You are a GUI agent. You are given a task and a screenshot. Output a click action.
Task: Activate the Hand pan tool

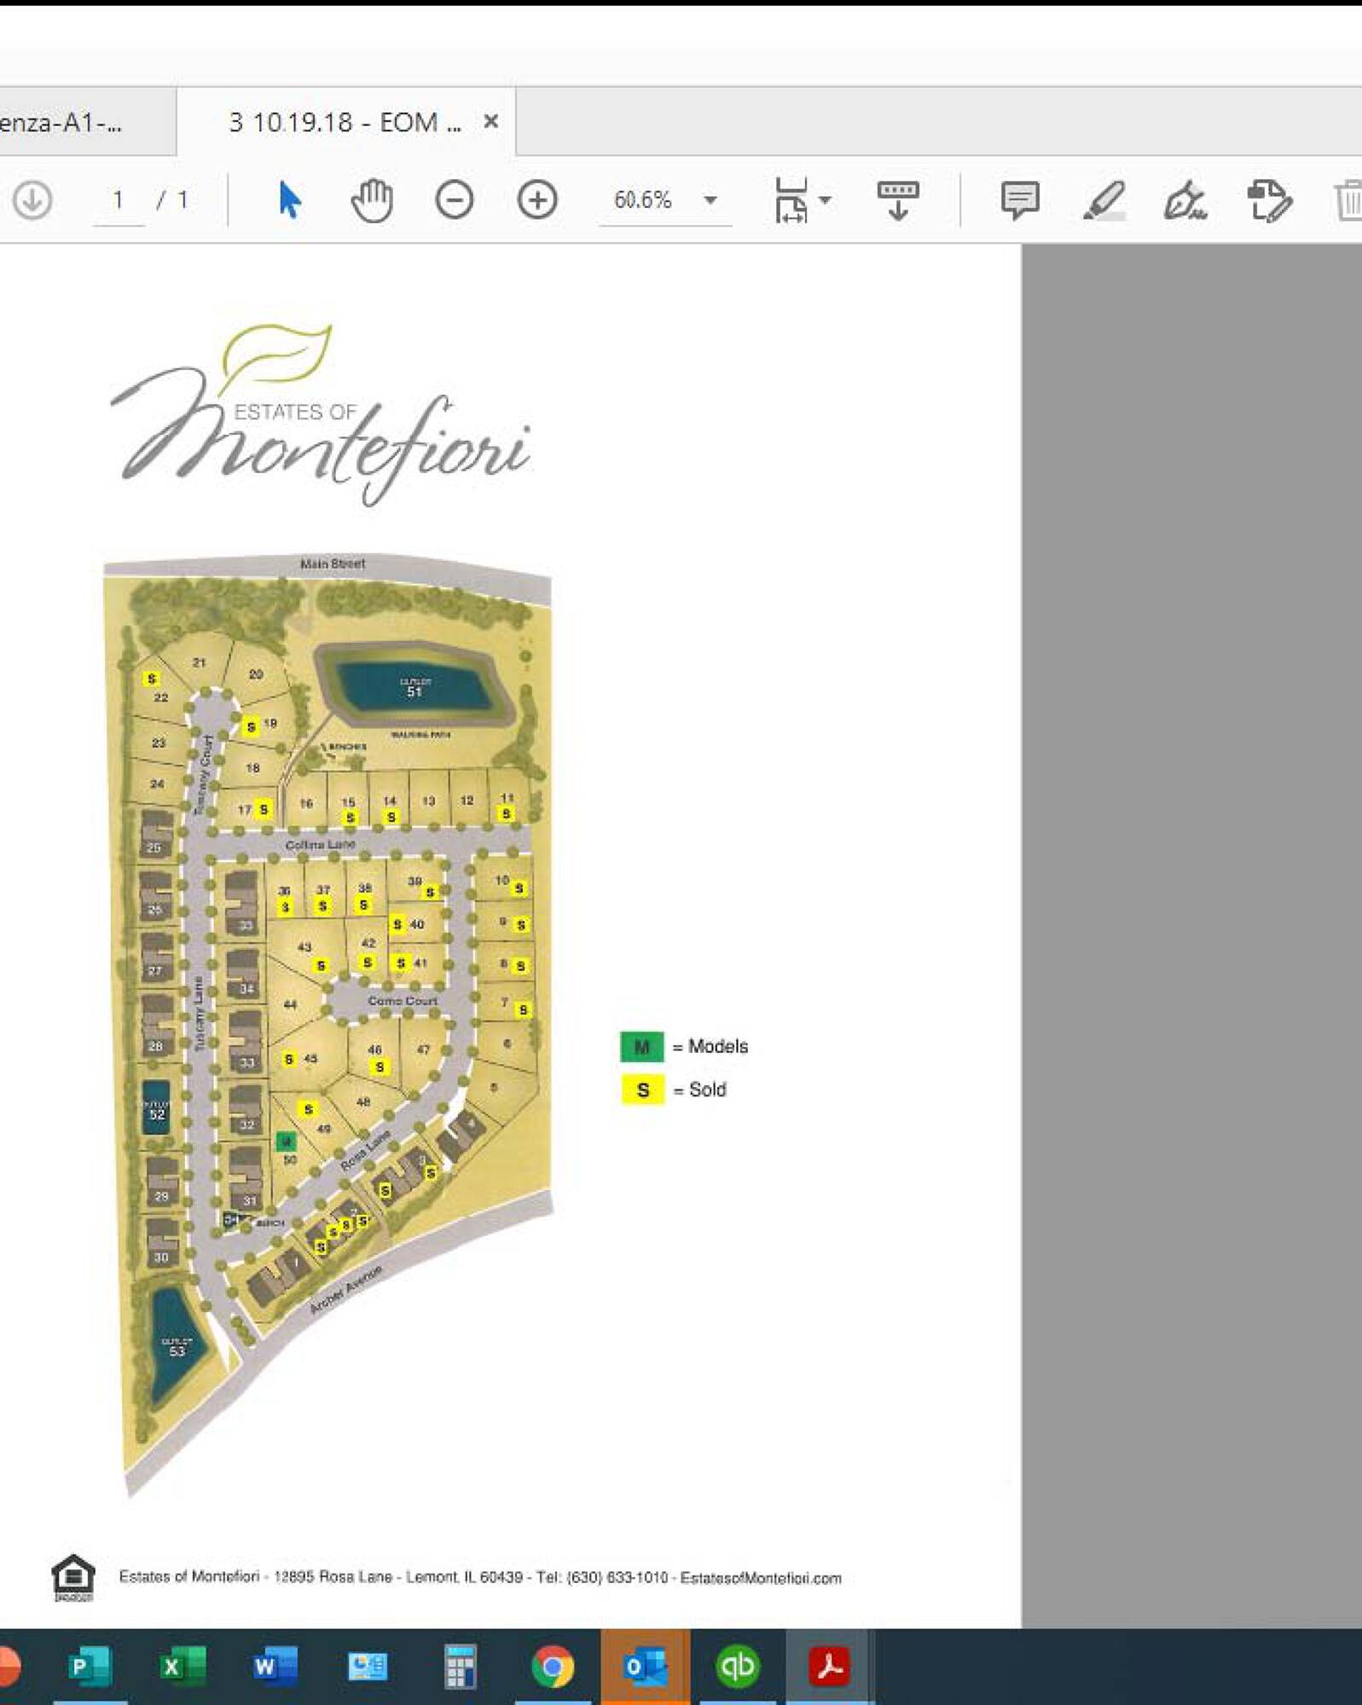372,200
